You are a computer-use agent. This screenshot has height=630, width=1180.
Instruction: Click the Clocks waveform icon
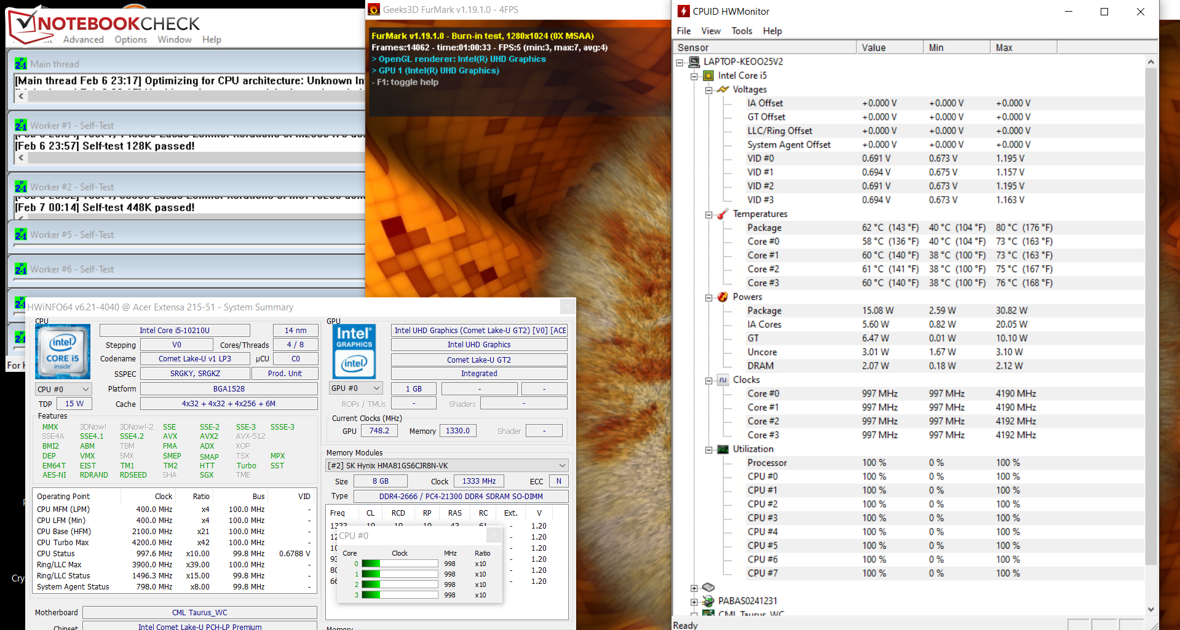723,380
